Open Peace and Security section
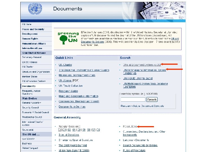This screenshot has height=152, width=203. [33, 29]
